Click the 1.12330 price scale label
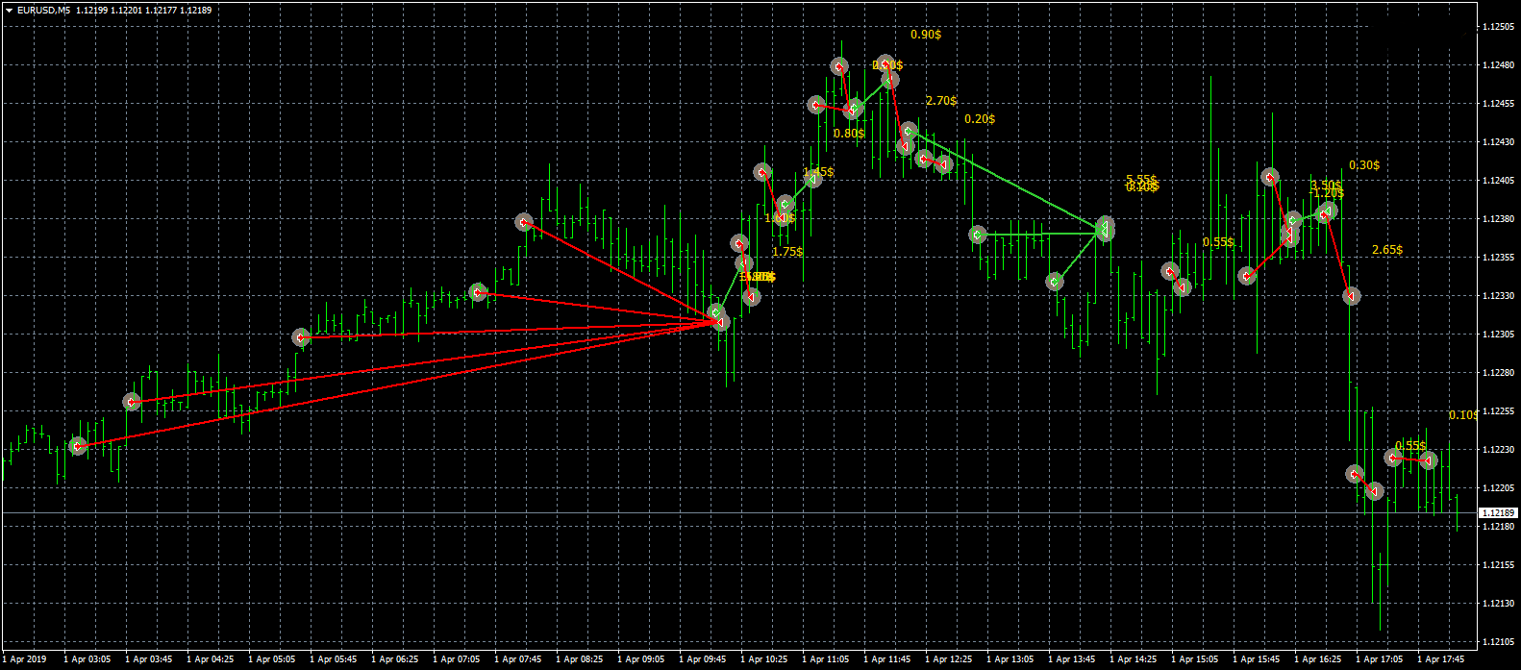This screenshot has height=670, width=1521. (x=1499, y=296)
